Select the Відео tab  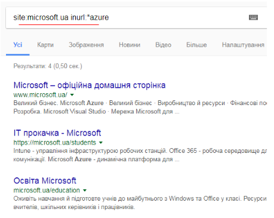[x=164, y=45]
